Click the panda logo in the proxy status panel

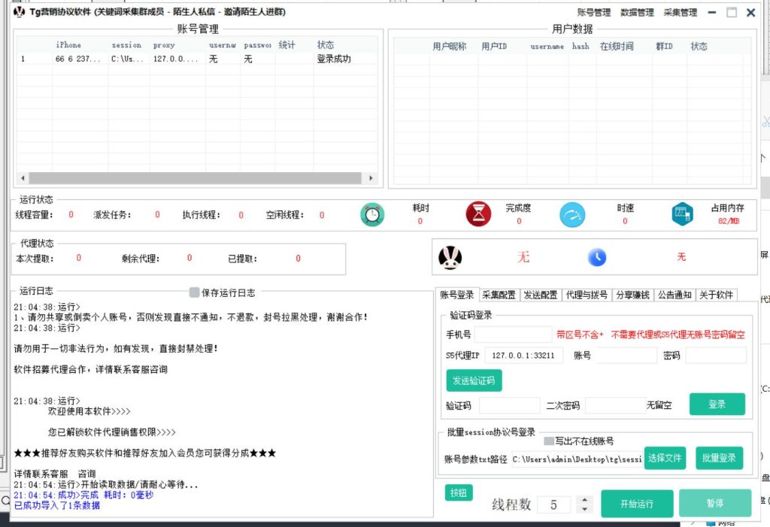coord(450,256)
